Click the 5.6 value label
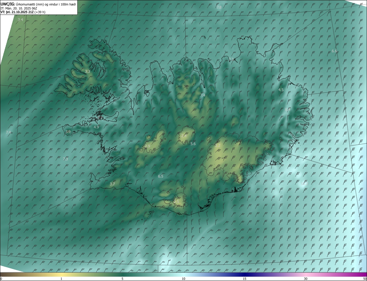367x281 pixels. pyautogui.click(x=193, y=144)
